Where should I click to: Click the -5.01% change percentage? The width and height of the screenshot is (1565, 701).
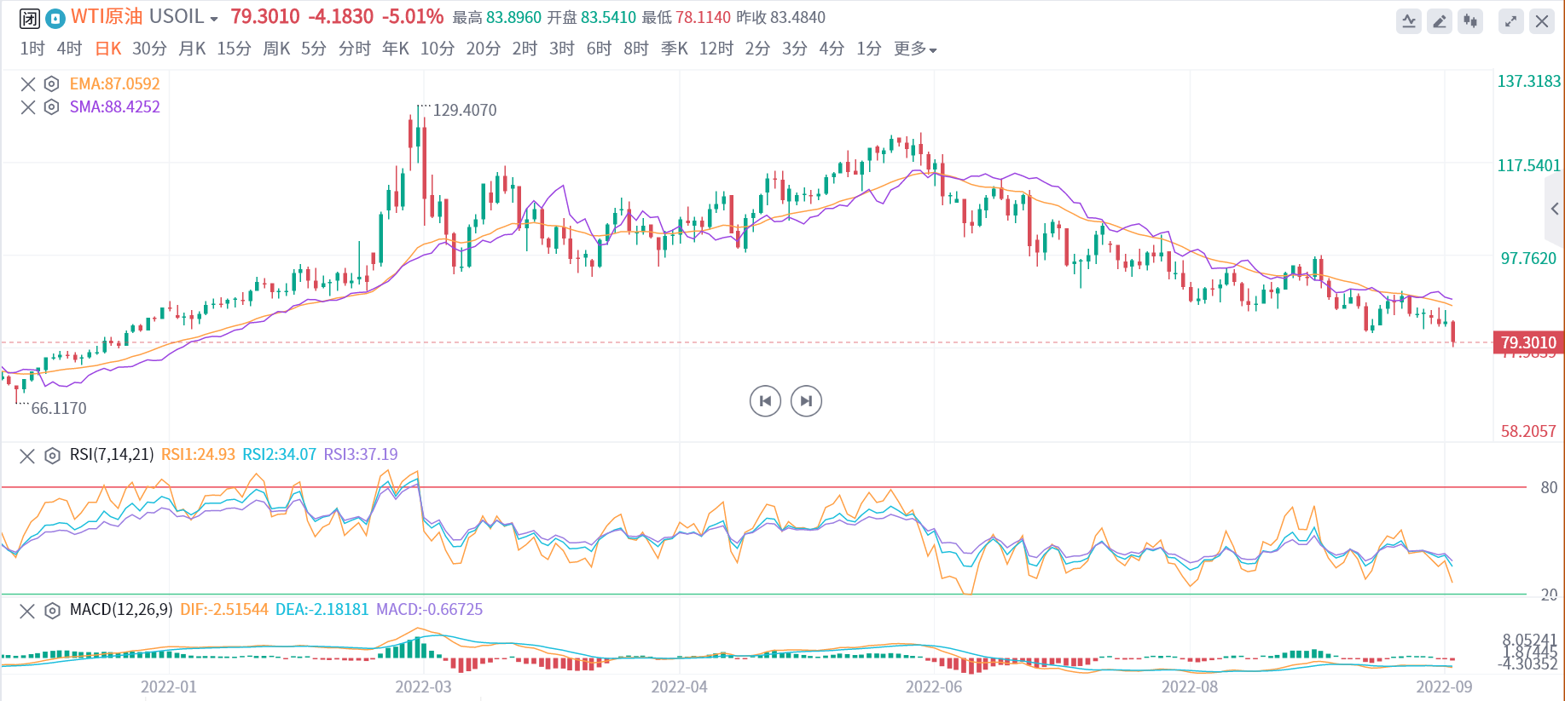(x=413, y=17)
